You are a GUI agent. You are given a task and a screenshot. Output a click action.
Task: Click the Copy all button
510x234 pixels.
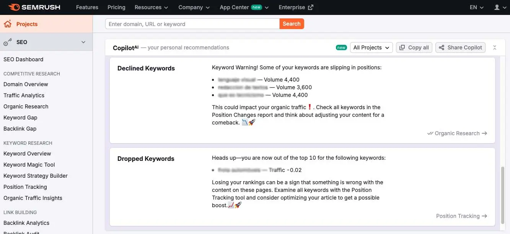click(414, 47)
